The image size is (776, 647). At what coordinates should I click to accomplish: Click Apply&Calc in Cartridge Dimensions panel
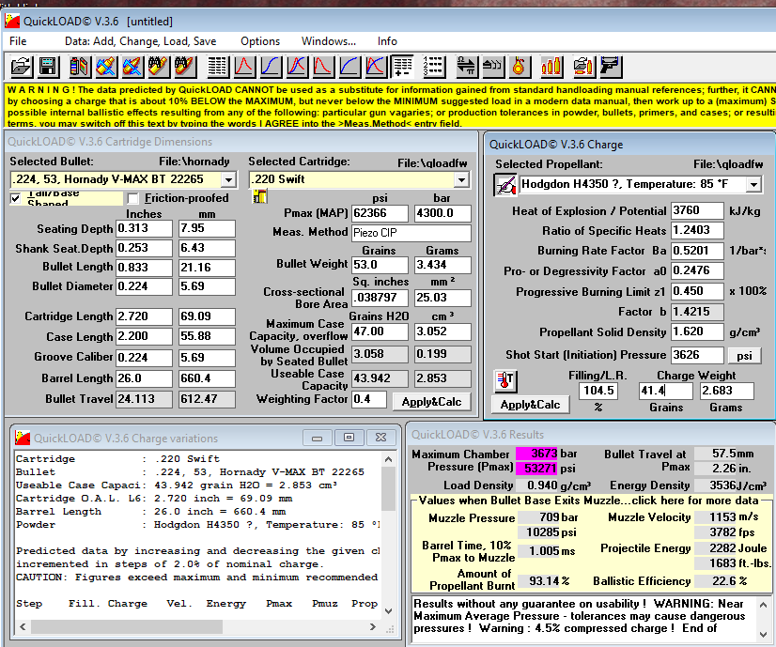431,402
